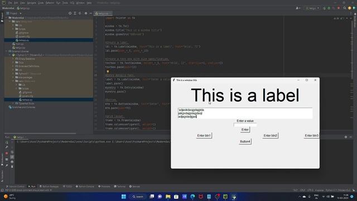Clear all Run console output
The width and height of the screenshot is (357, 201).
pyautogui.click(x=12, y=166)
